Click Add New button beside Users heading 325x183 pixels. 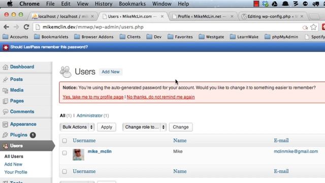(x=111, y=72)
